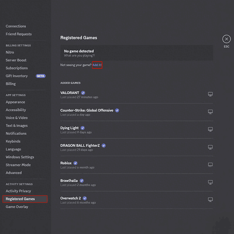234x234 pixels.
Task: Toggle overlay monitor icon for Dying Light
Action: 210,129
